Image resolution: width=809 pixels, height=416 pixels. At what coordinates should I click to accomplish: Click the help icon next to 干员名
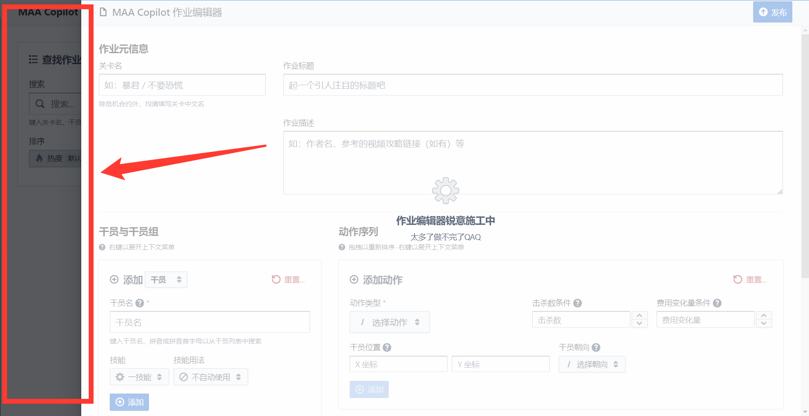point(140,303)
